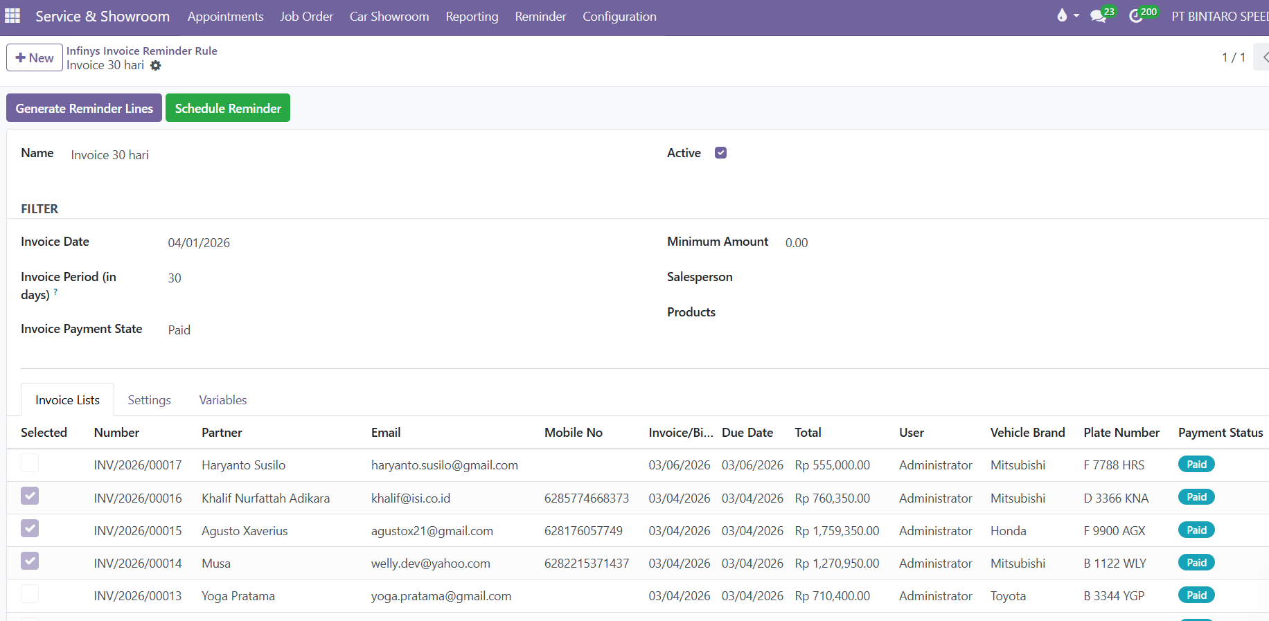Viewport: 1269px width, 621px height.
Task: Click the Paid badge for INV/2026/00017
Action: 1196,465
